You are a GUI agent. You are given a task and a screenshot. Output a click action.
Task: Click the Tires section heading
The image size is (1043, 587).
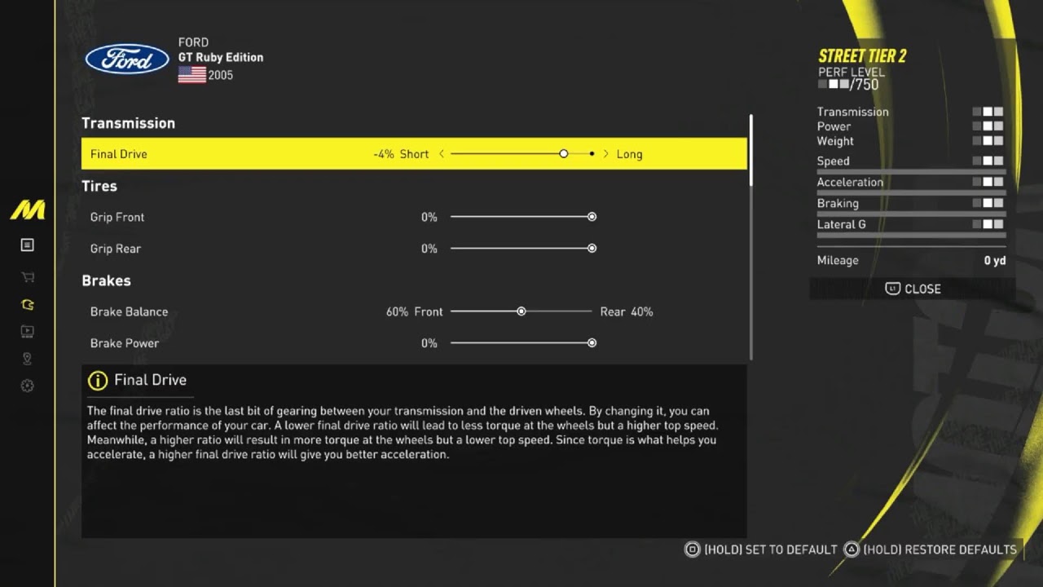(99, 186)
